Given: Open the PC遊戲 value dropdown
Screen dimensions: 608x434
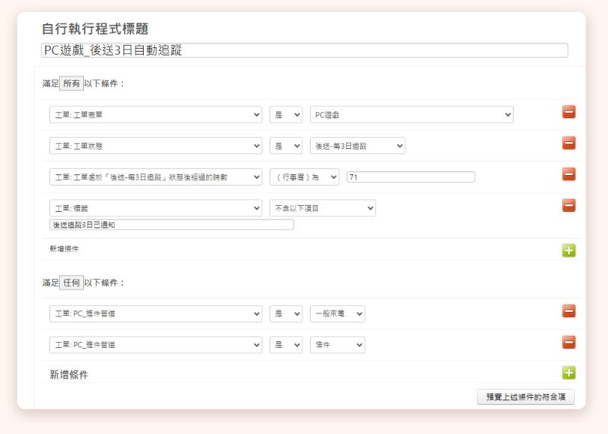Looking at the screenshot, I should pos(412,114).
